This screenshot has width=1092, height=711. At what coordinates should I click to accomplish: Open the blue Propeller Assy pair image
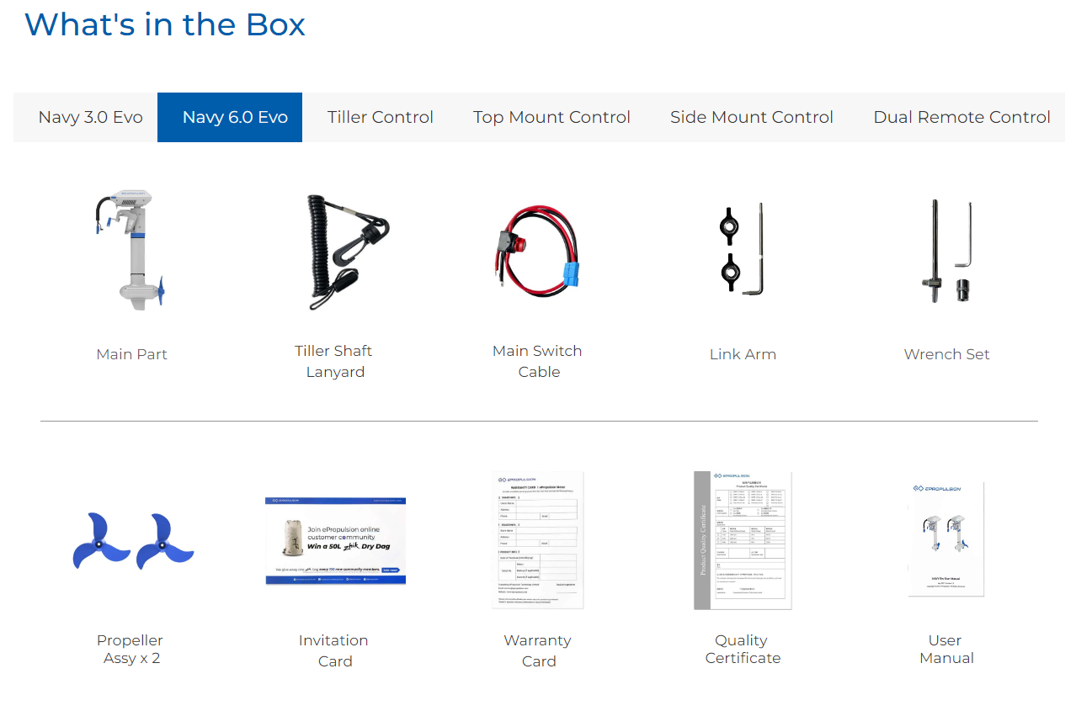[x=132, y=543]
